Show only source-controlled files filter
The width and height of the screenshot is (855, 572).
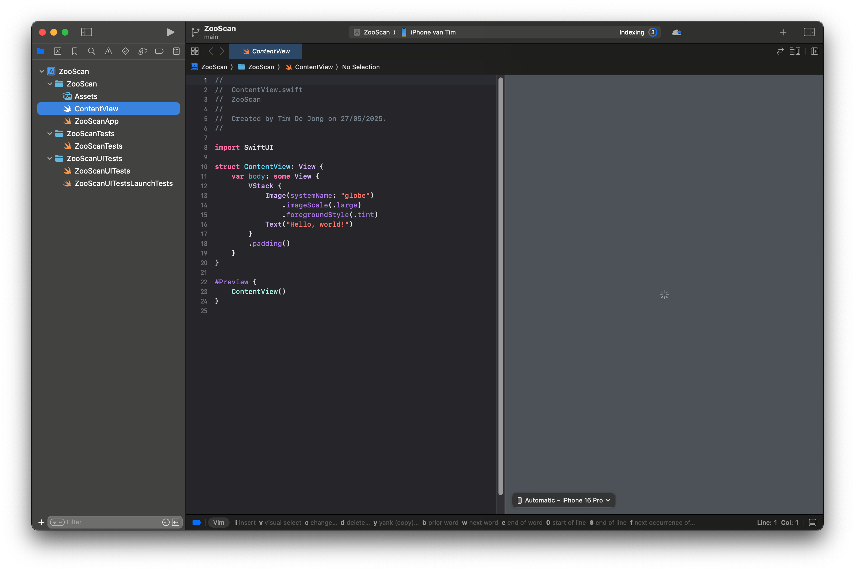tap(176, 522)
